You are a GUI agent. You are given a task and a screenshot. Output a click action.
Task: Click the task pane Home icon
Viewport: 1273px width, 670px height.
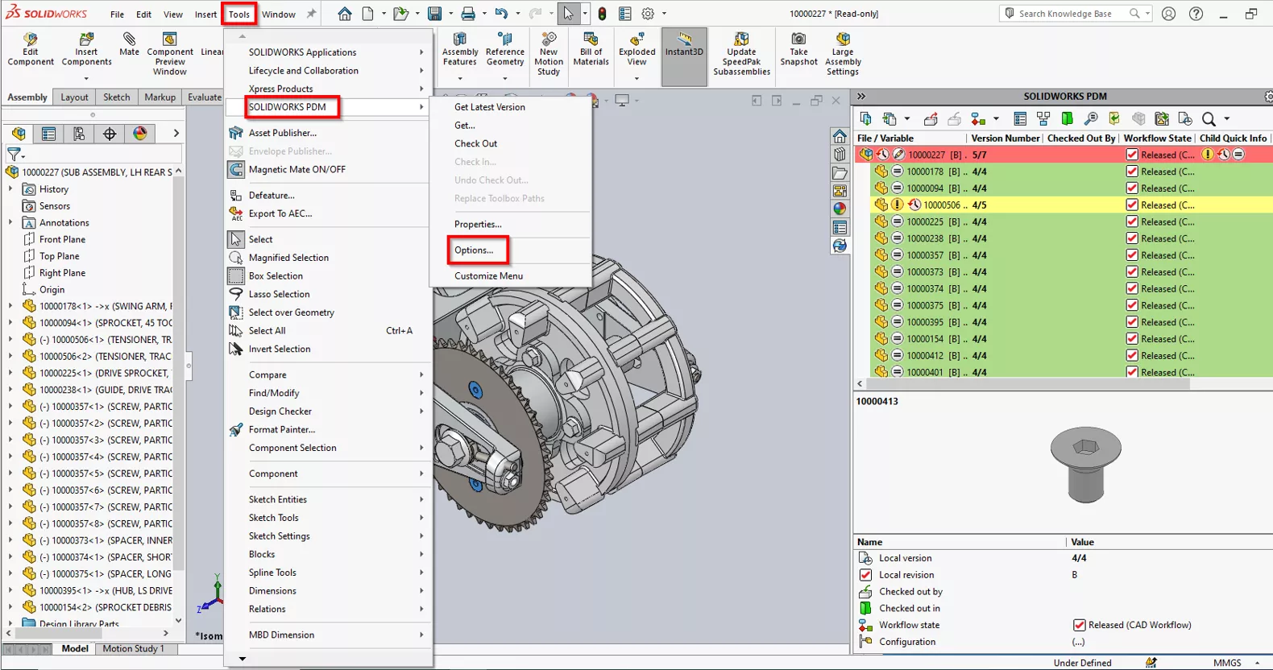(840, 136)
